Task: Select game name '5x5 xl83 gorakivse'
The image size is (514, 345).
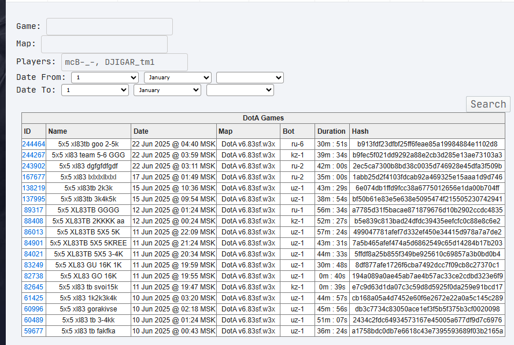Action: coord(88,309)
